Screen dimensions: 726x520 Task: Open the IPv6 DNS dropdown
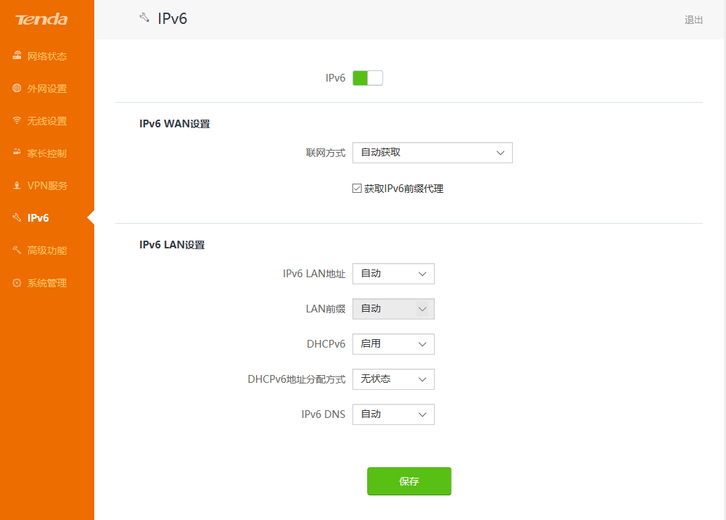point(393,414)
